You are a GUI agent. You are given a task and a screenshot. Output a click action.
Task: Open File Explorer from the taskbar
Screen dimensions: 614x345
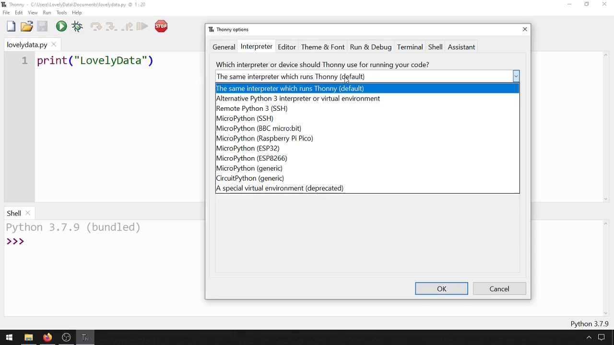[x=28, y=338]
